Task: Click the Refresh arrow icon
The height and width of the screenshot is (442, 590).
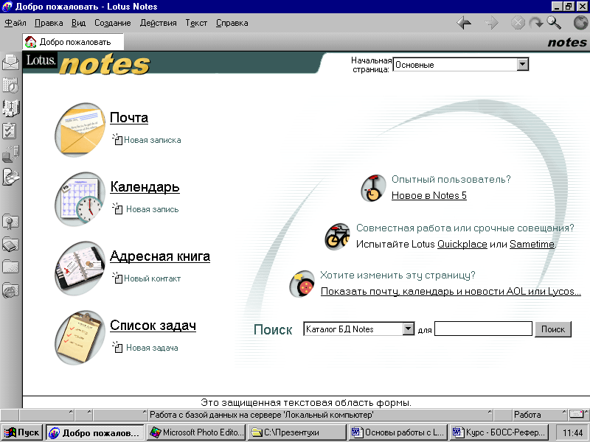Action: point(536,23)
